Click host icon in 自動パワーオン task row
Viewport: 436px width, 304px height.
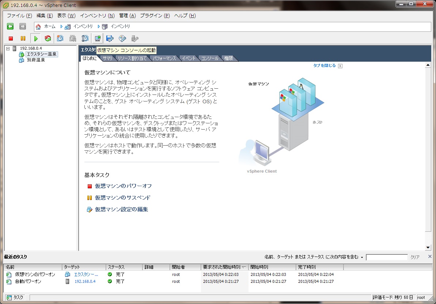pos(67,281)
